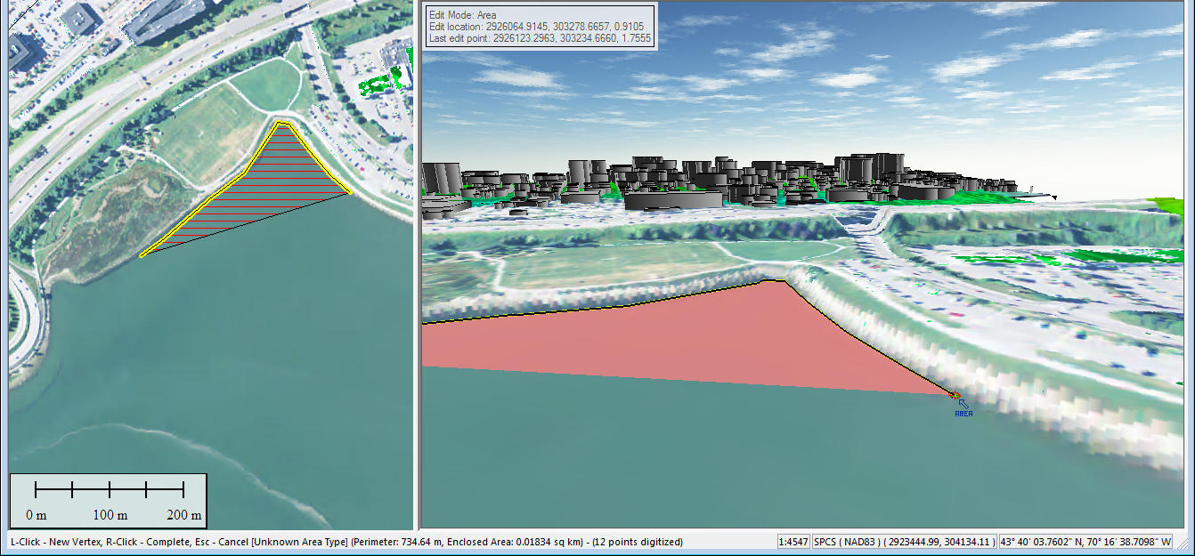
Task: Click the Edit Mode: Area info box
Action: pos(541,28)
